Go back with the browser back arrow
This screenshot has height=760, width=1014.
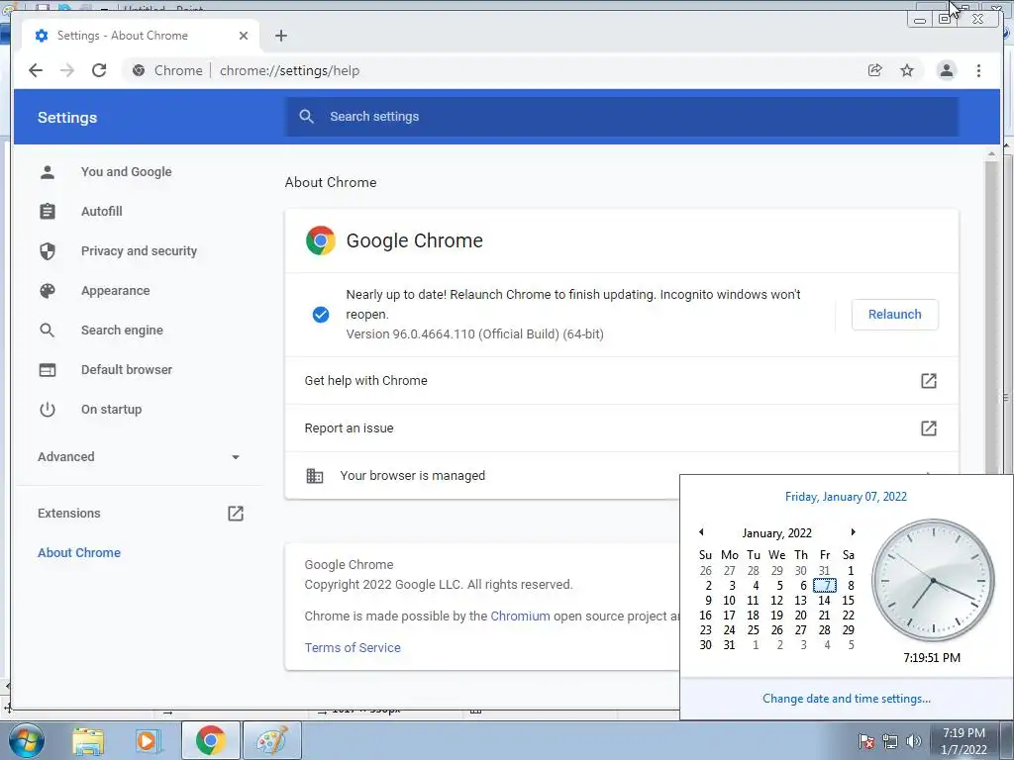36,70
